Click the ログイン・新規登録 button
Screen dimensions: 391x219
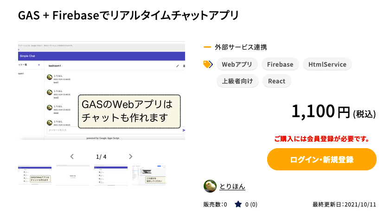click(x=321, y=160)
